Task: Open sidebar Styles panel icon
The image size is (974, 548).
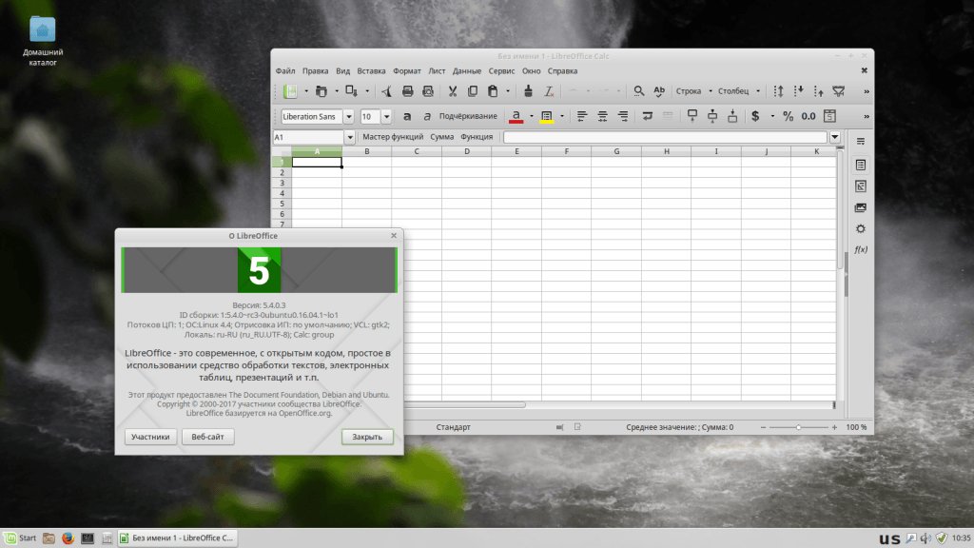Action: [x=860, y=186]
